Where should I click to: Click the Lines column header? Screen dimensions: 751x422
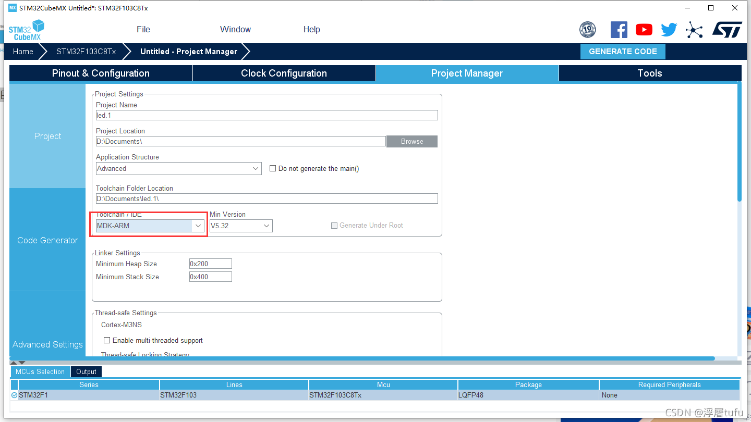point(234,384)
